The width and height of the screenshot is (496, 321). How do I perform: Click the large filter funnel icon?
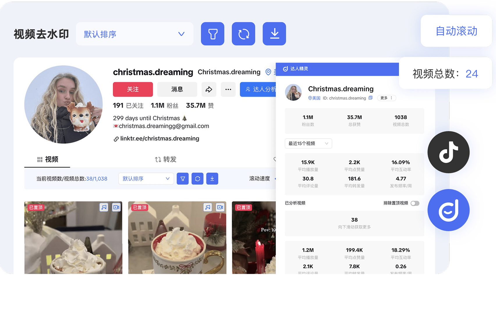click(212, 34)
